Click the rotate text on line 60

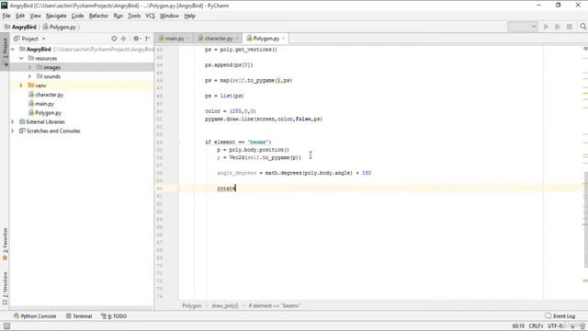226,188
